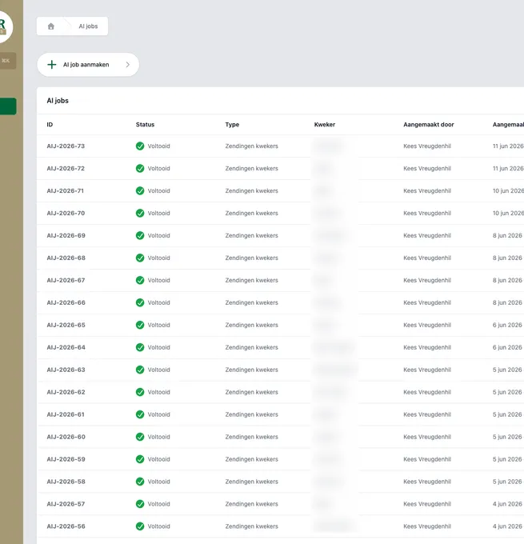Viewport: 524px width, 544px height.
Task: Click Voltooid status in row AIJ-2026-73
Action: click(x=159, y=146)
